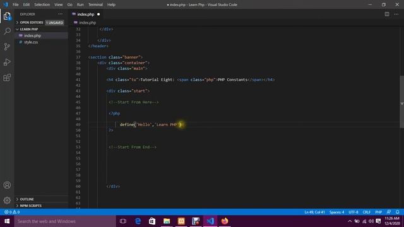The height and width of the screenshot is (227, 404).
Task: Open the Explorer view in activity bar
Action: pos(7,16)
